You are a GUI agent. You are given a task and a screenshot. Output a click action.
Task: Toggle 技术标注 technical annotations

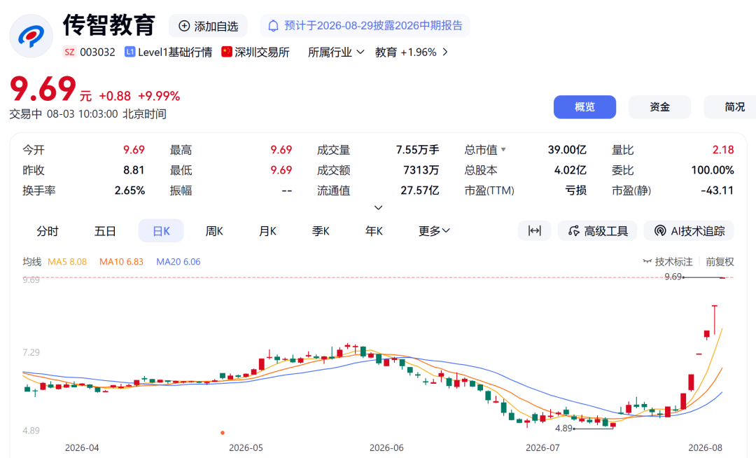click(668, 262)
